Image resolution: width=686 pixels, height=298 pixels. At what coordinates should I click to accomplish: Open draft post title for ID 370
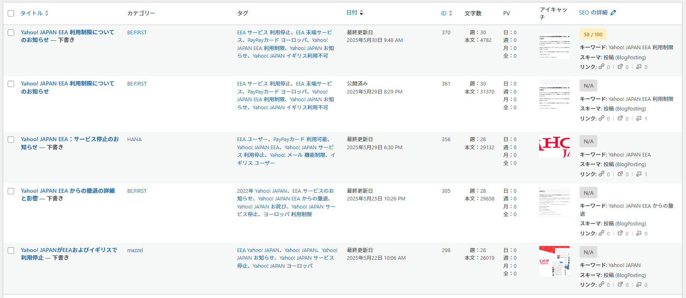67,36
